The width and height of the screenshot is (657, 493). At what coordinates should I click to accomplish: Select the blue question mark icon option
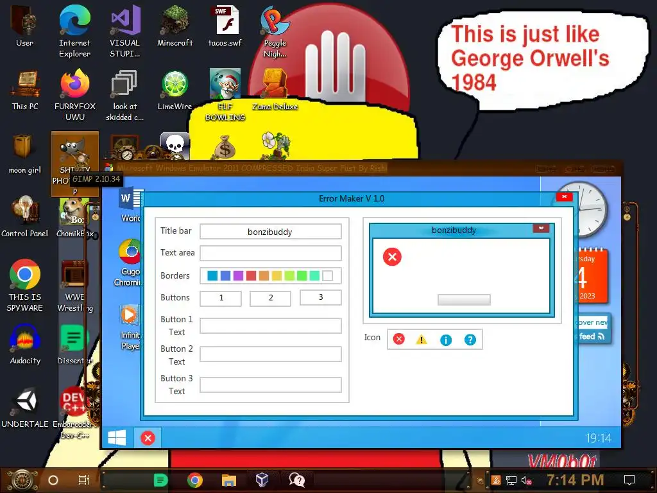click(470, 340)
